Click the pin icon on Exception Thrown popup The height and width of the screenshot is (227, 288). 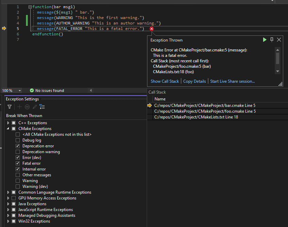tap(272, 39)
